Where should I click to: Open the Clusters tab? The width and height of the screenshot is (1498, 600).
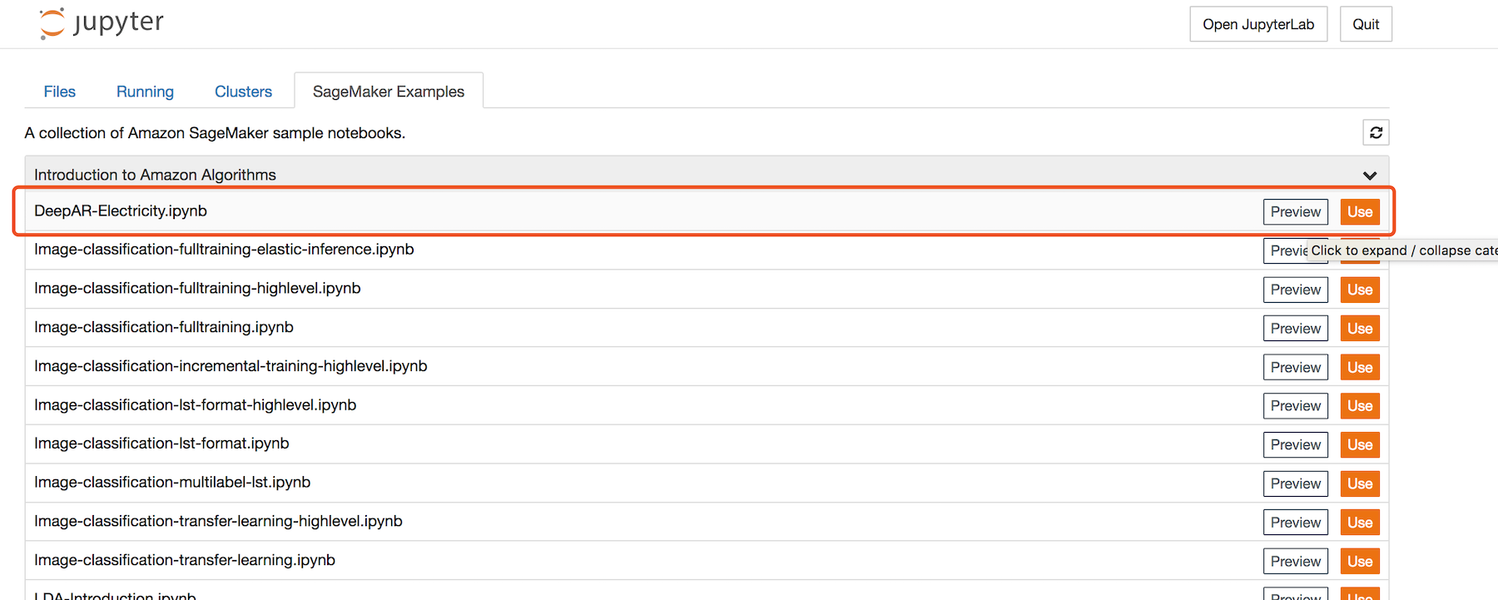coord(243,92)
